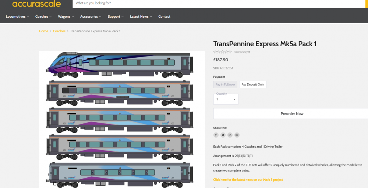This screenshot has height=188, width=368.
Task: Go to the Contact page
Action: [164, 17]
